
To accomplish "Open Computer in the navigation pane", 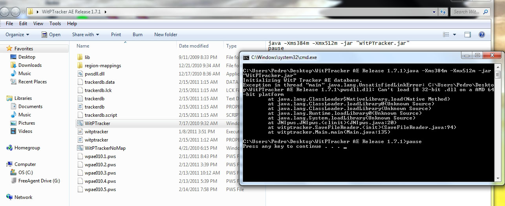I will (x=21, y=164).
